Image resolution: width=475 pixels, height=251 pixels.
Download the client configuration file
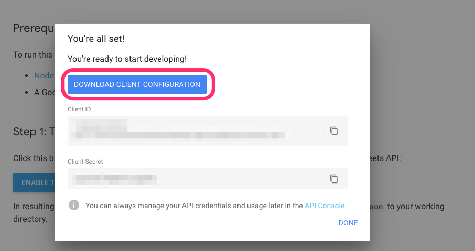click(137, 84)
